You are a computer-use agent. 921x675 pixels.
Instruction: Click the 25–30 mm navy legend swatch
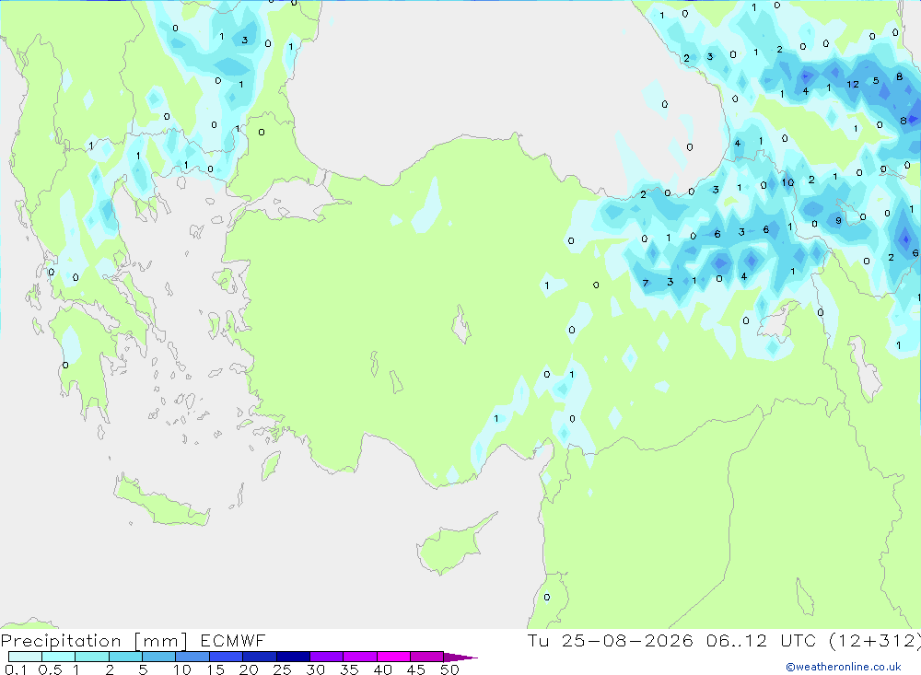pos(293,657)
